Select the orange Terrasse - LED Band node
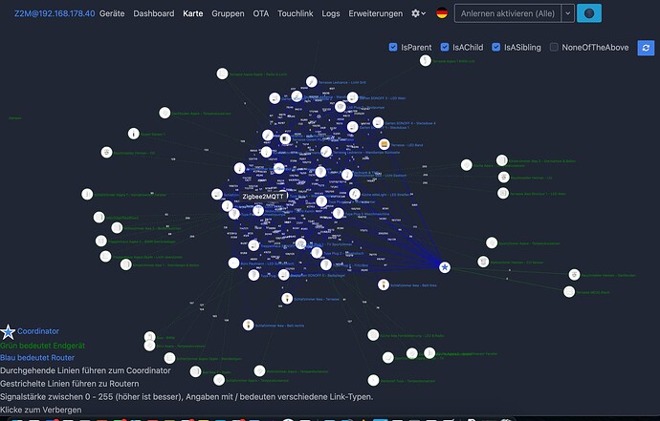This screenshot has height=421, width=660. [384, 144]
